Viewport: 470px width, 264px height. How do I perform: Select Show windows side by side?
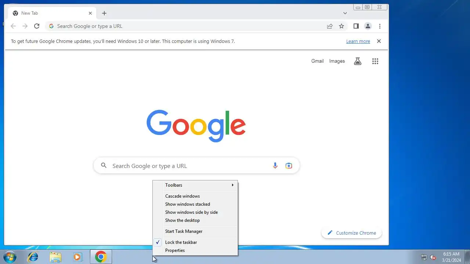point(195,212)
